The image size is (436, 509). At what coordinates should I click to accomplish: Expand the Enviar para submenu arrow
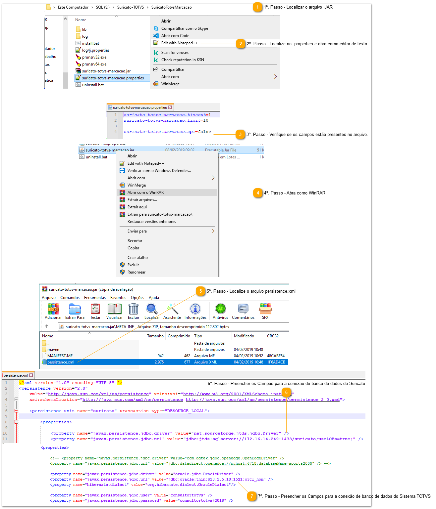213,231
